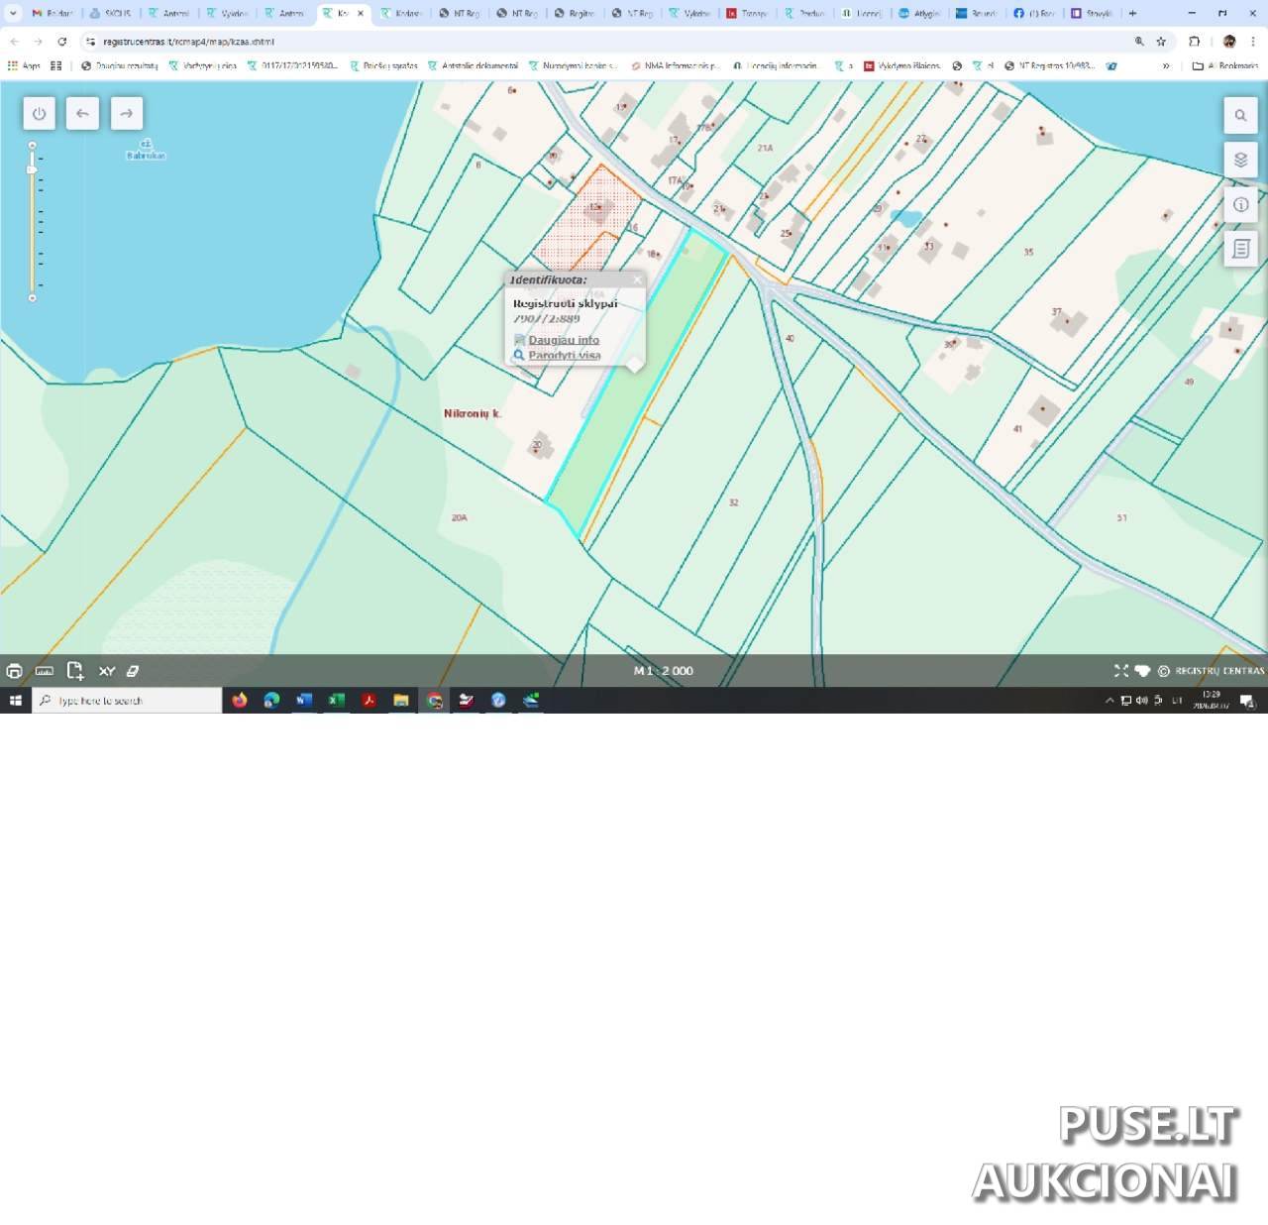The width and height of the screenshot is (1268, 1225).
Task: Click the print map icon
Action: point(14,671)
